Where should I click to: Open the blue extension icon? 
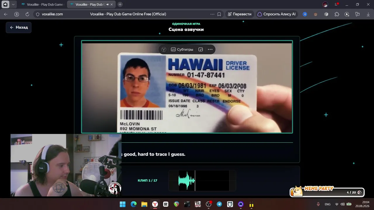[305, 14]
